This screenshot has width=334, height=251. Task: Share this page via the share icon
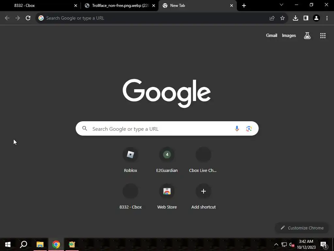272,18
